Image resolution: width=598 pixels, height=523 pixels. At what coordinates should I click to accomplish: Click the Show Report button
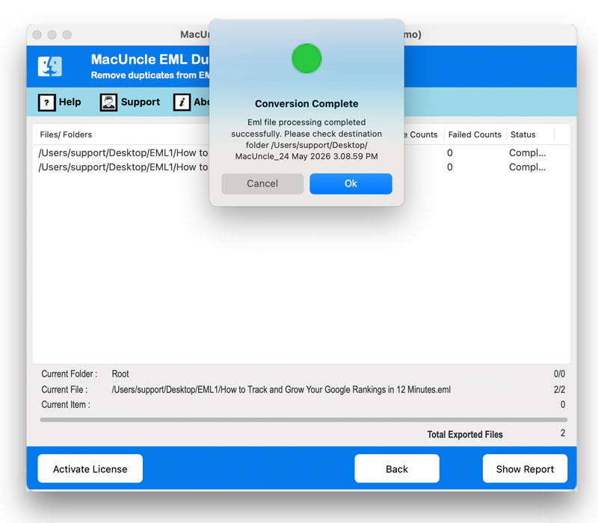pos(525,468)
